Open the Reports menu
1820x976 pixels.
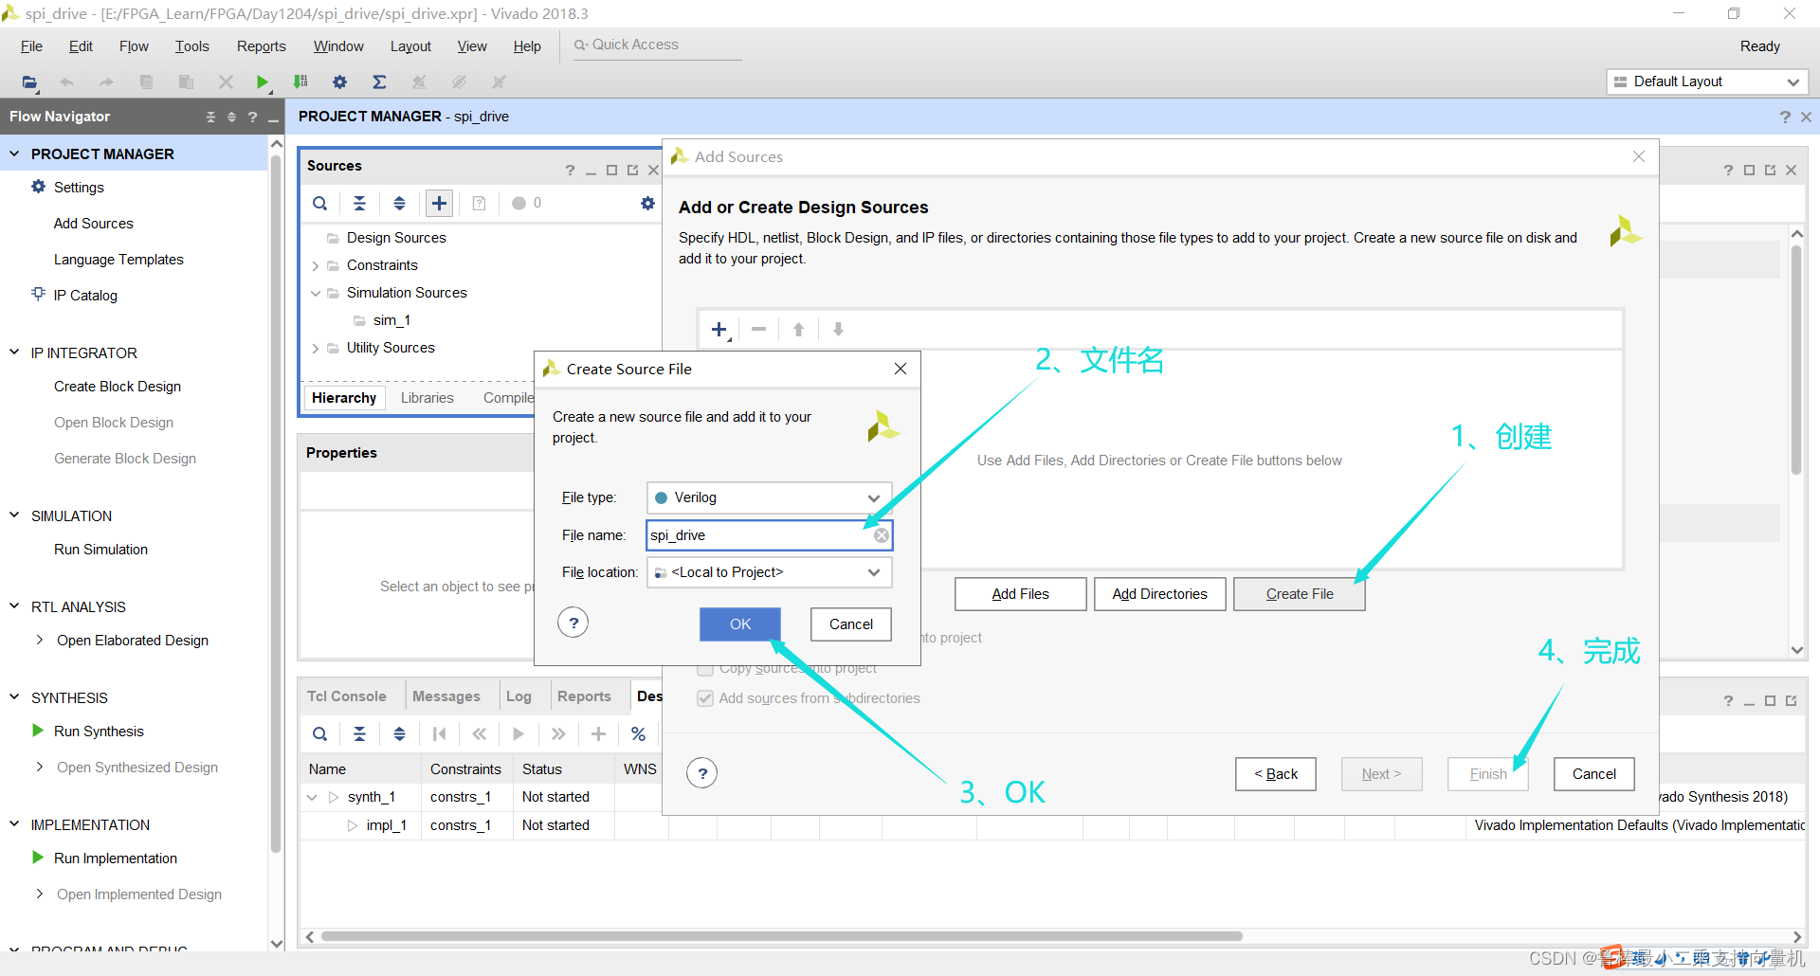(261, 46)
